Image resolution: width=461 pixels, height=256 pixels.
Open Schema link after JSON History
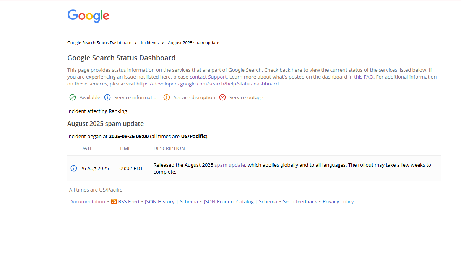pyautogui.click(x=189, y=201)
